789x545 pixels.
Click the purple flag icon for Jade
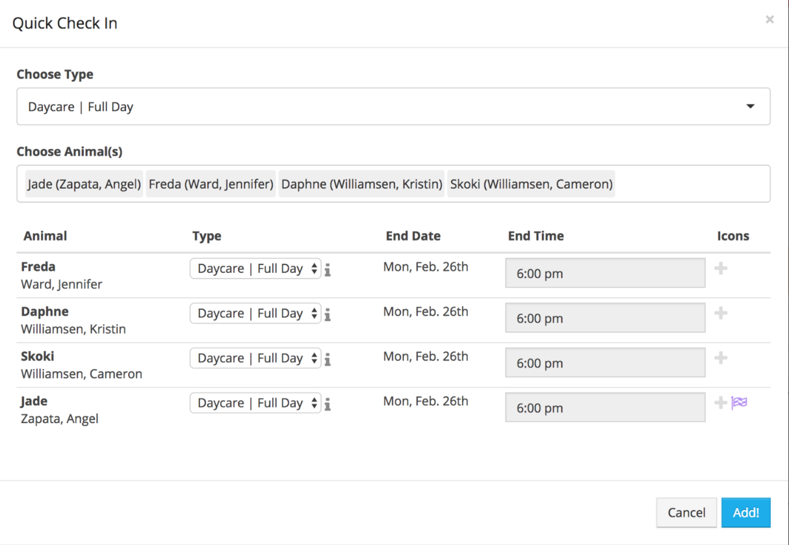740,403
